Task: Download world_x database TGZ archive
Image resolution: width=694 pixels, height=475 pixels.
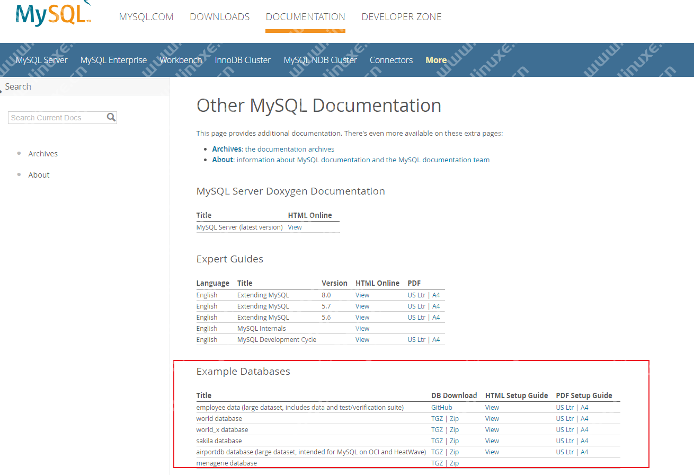Action: (x=437, y=429)
